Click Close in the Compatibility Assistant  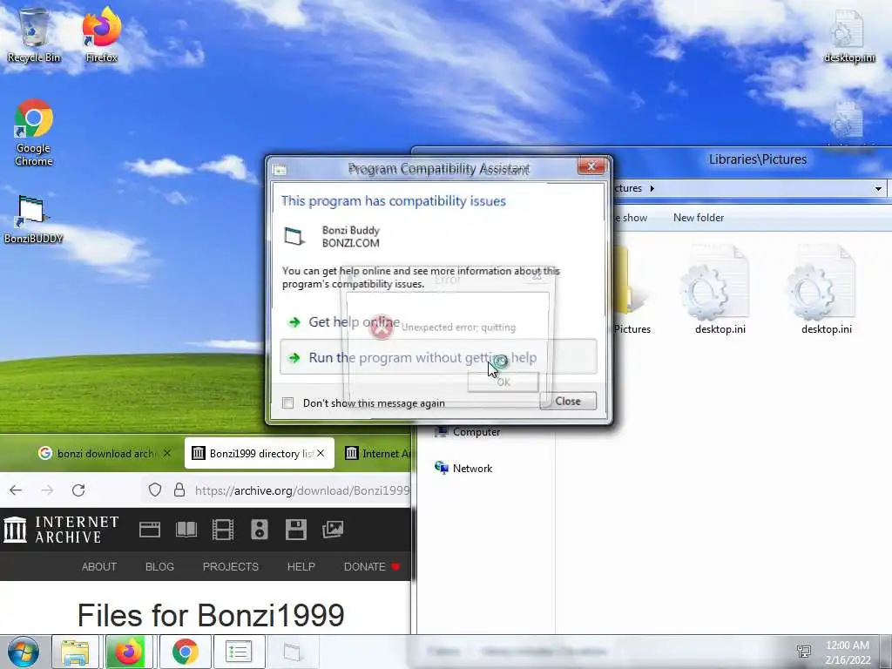[x=568, y=401]
